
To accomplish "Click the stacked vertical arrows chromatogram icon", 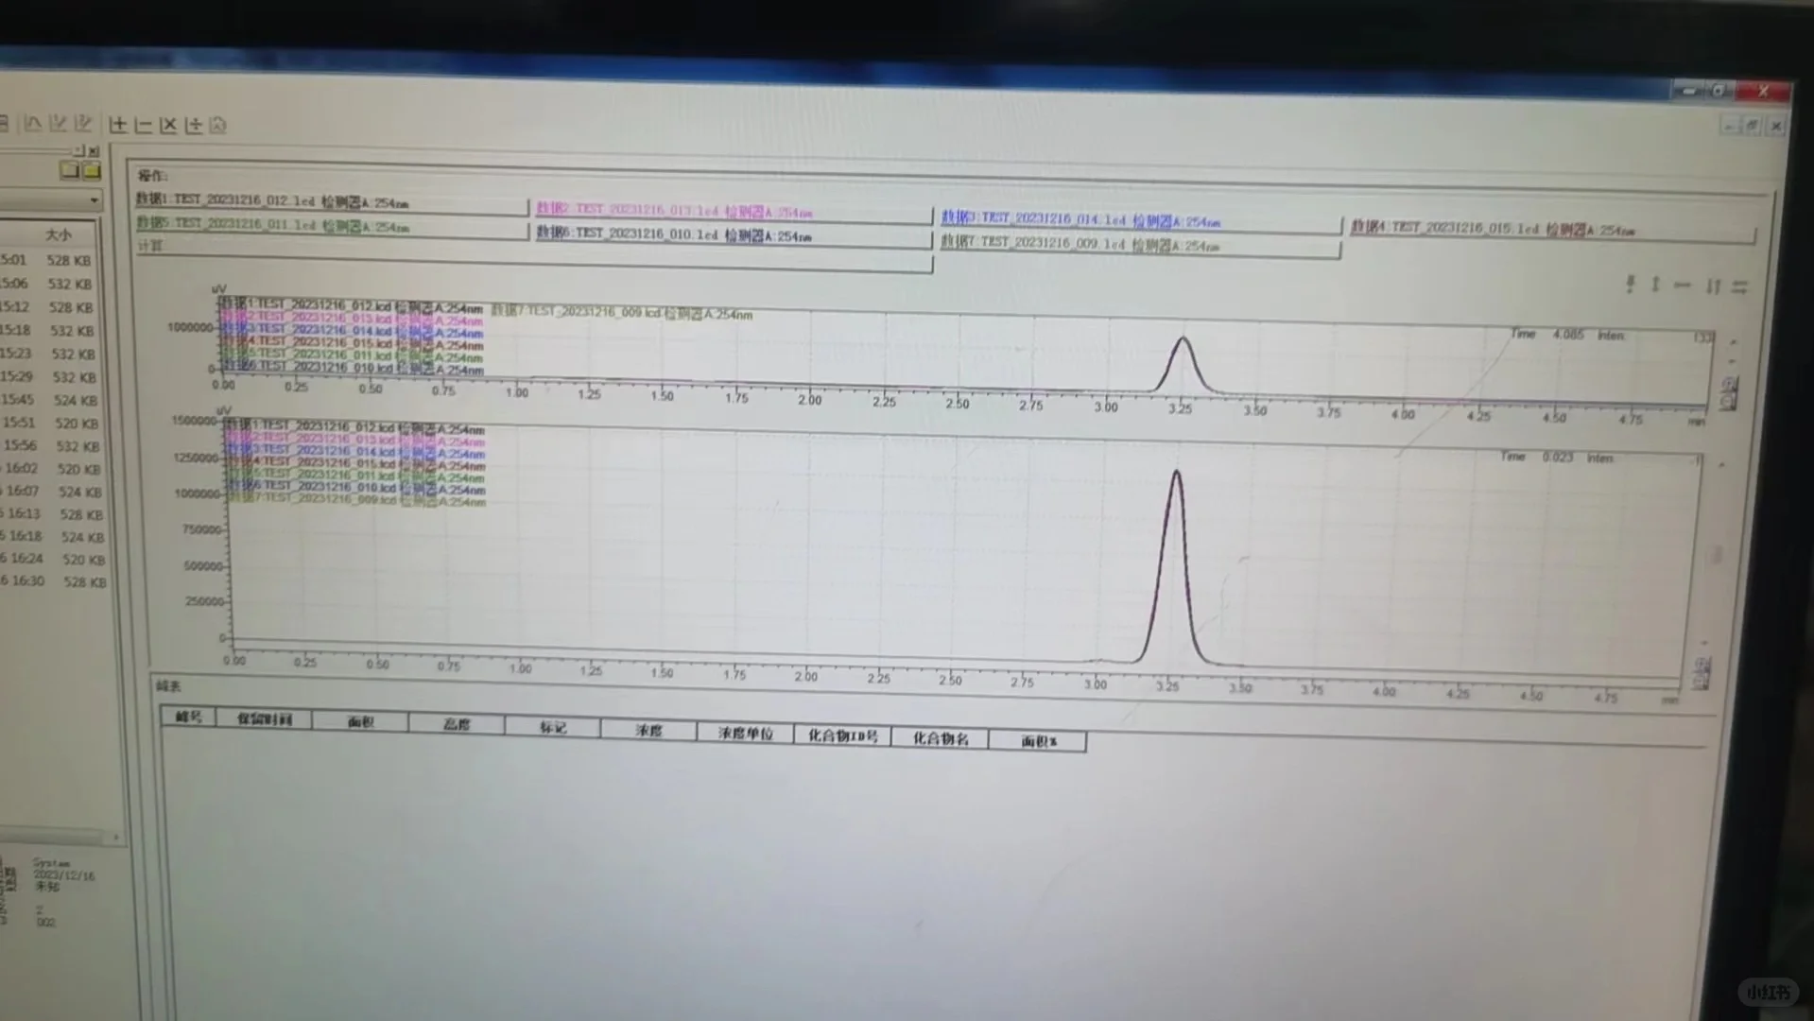I will pyautogui.click(x=1630, y=284).
